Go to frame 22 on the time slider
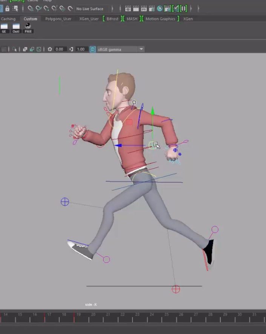266x334 pixels. coord(123,315)
